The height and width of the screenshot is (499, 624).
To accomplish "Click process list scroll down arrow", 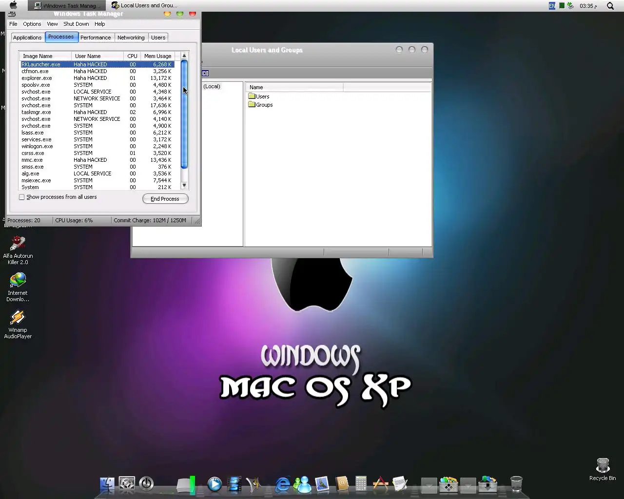I will [x=184, y=185].
